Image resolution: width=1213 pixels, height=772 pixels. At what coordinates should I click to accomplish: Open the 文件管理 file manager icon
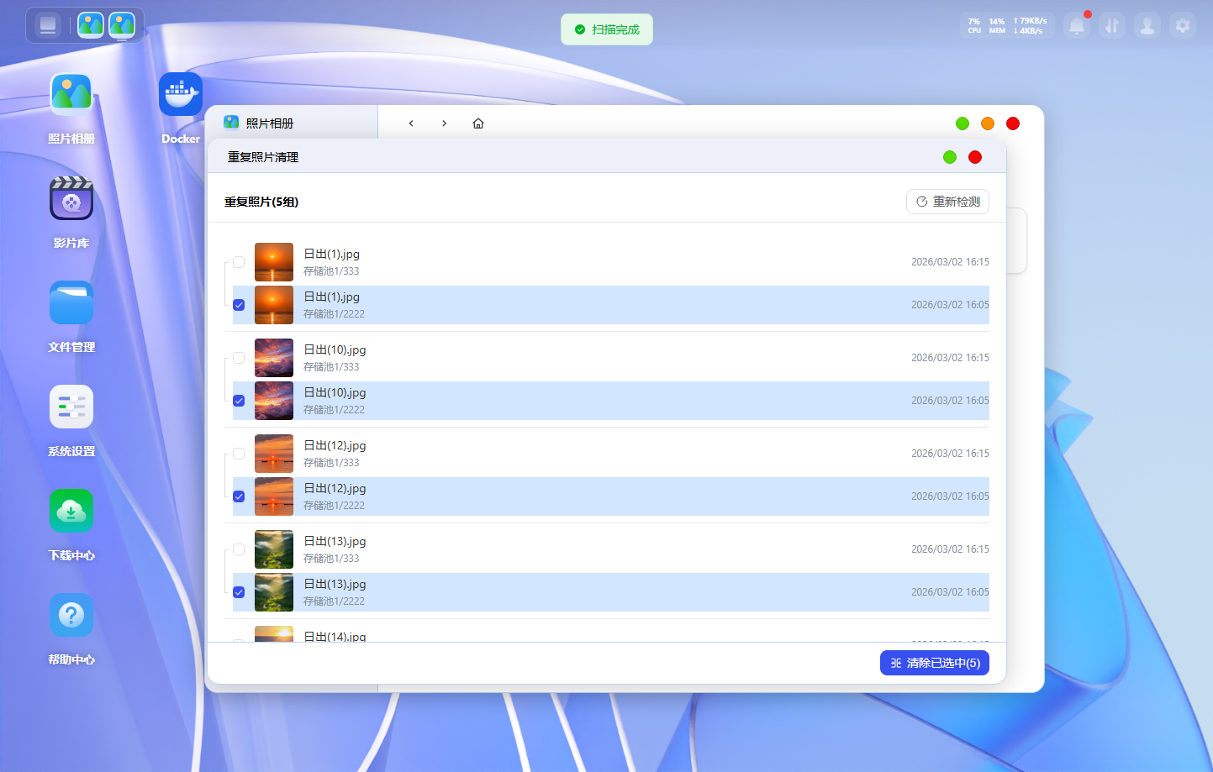[71, 303]
